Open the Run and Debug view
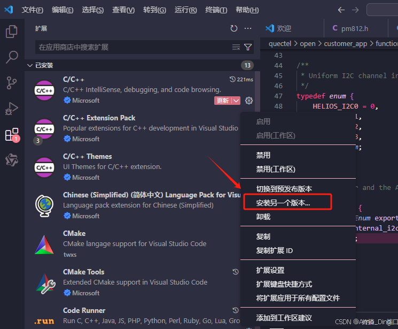Viewport: 398px width, 329px height. 12,109
